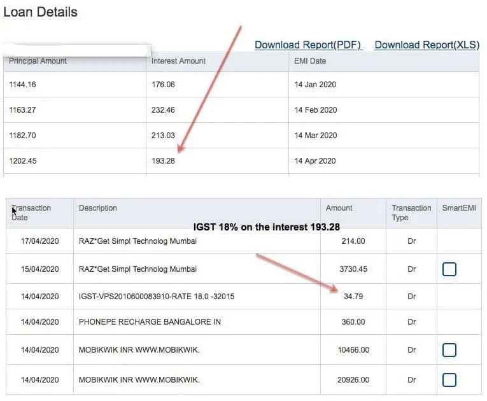Click the amount 20926.00

353,379
